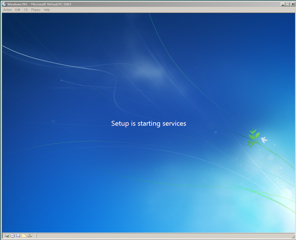This screenshot has width=296, height=240.
Task: Open the Edit menu
Action: tap(18, 10)
